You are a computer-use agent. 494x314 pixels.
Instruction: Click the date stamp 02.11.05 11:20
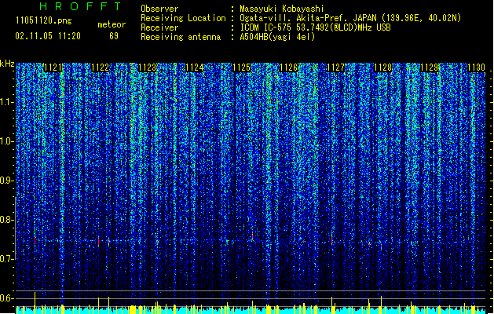pos(48,36)
